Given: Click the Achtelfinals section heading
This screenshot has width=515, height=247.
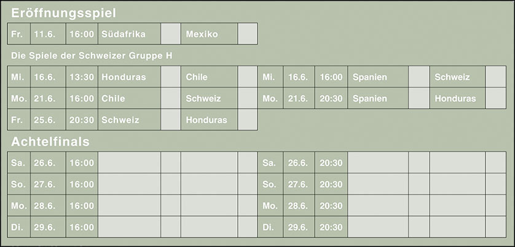Looking at the screenshot, I should 50,142.
